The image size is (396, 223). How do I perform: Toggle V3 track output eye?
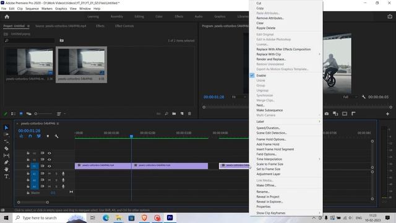(49, 153)
